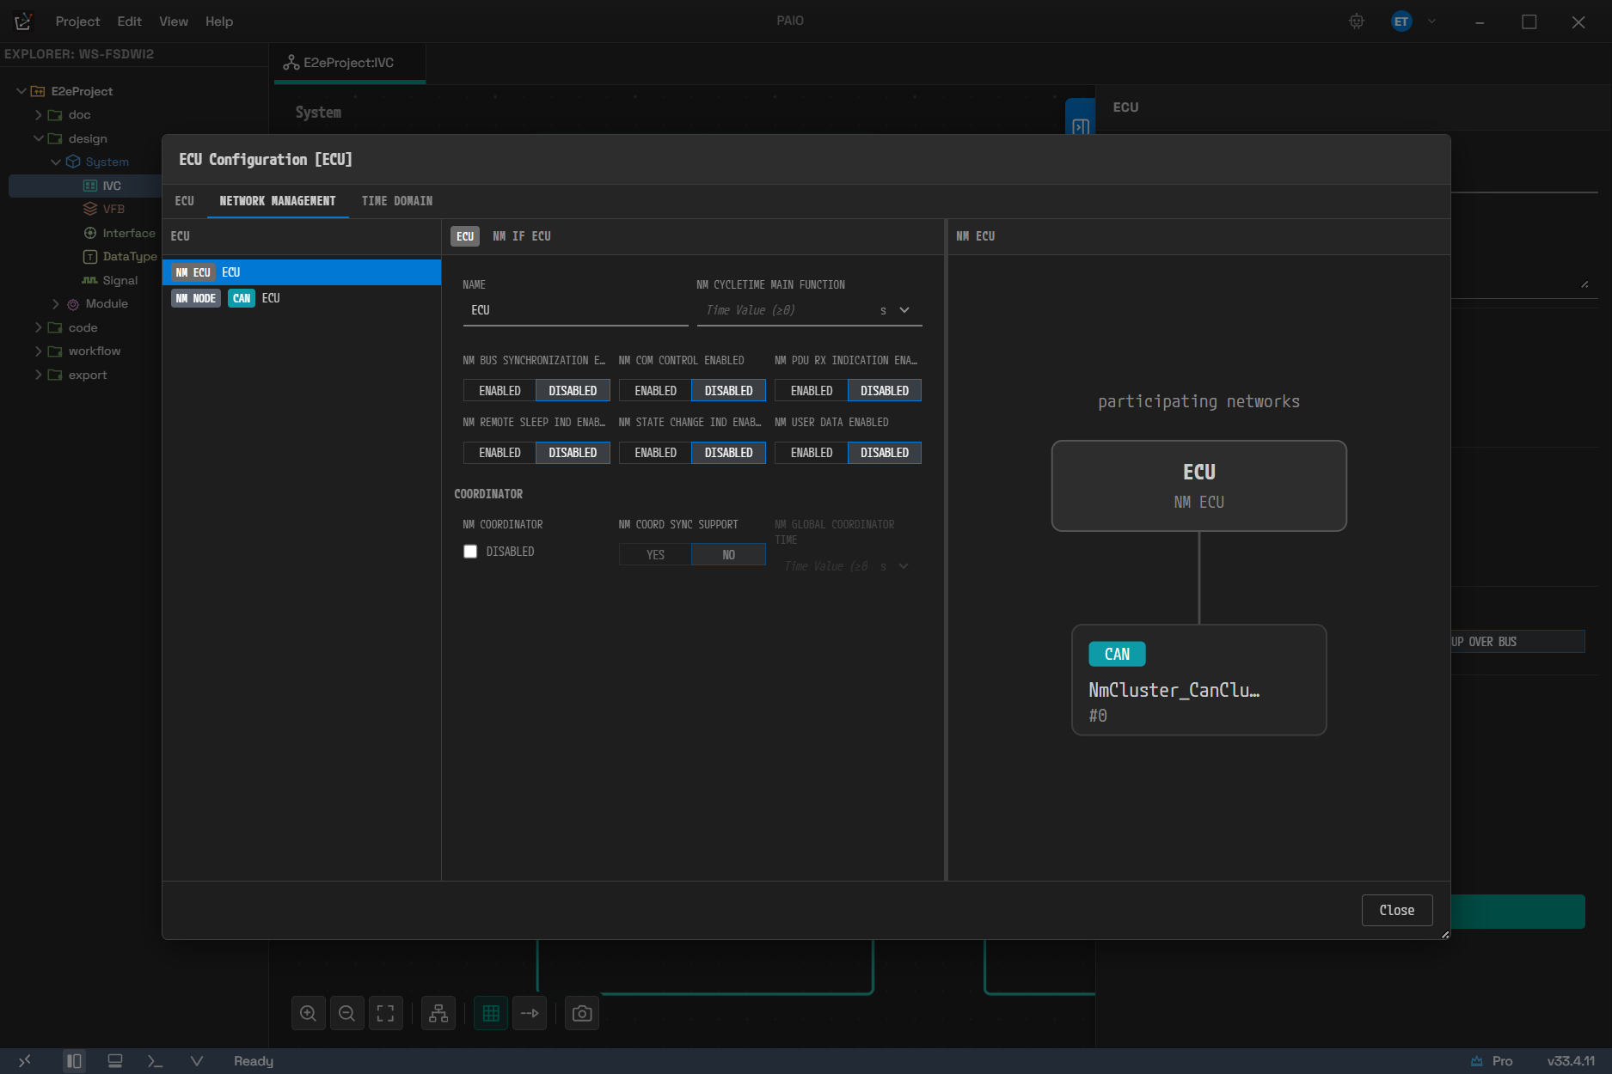Image resolution: width=1612 pixels, height=1074 pixels.
Task: Select the NM NODE CAN ECU row
Action: tap(302, 298)
